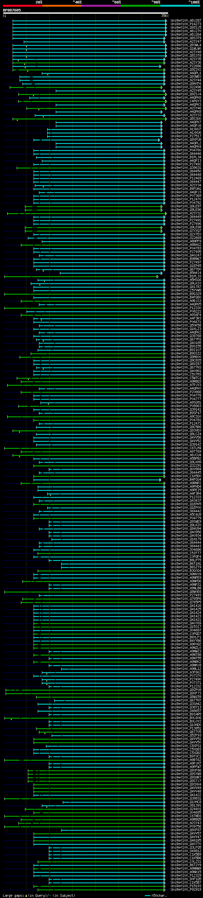This screenshot has height=898, width=203.
Task: Click the BP087685 query name label
Action: (x=12, y=10)
